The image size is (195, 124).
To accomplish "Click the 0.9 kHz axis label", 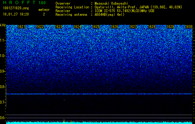I will pyautogui.click(x=2, y=71).
